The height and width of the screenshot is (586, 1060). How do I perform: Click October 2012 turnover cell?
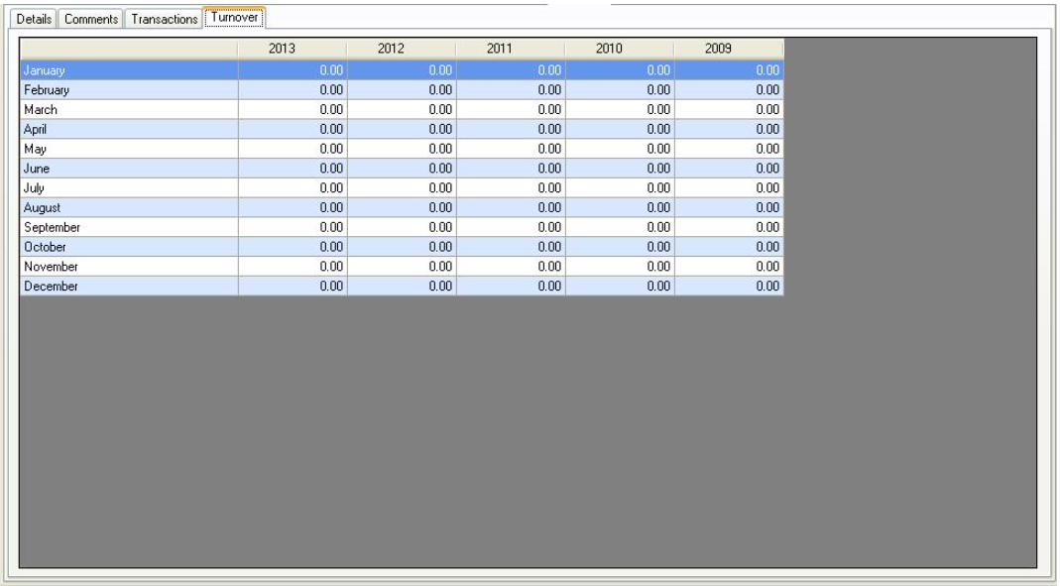[402, 247]
